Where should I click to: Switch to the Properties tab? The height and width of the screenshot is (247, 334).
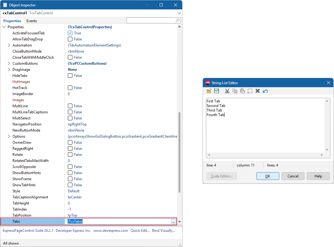[x=12, y=21]
